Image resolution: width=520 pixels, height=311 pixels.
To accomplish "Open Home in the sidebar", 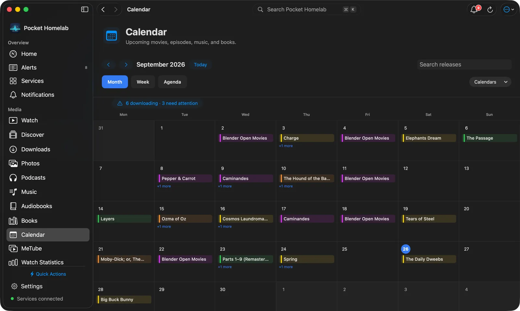I will tap(48, 54).
